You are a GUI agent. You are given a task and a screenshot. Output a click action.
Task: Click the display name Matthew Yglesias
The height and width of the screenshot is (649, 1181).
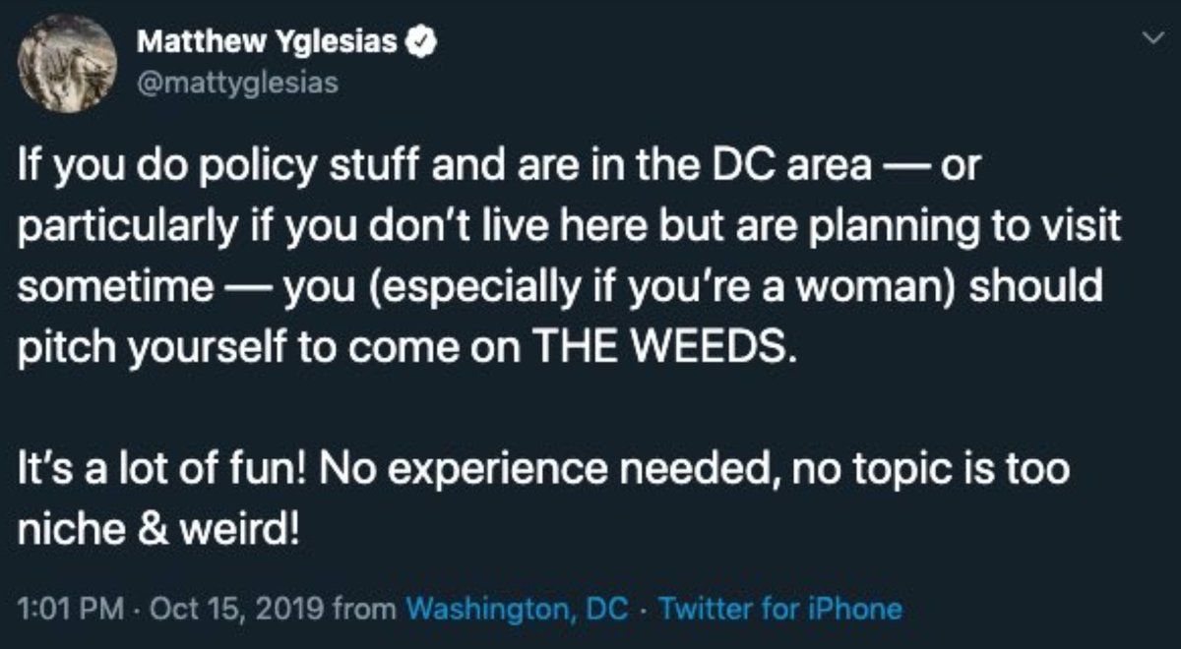click(266, 42)
